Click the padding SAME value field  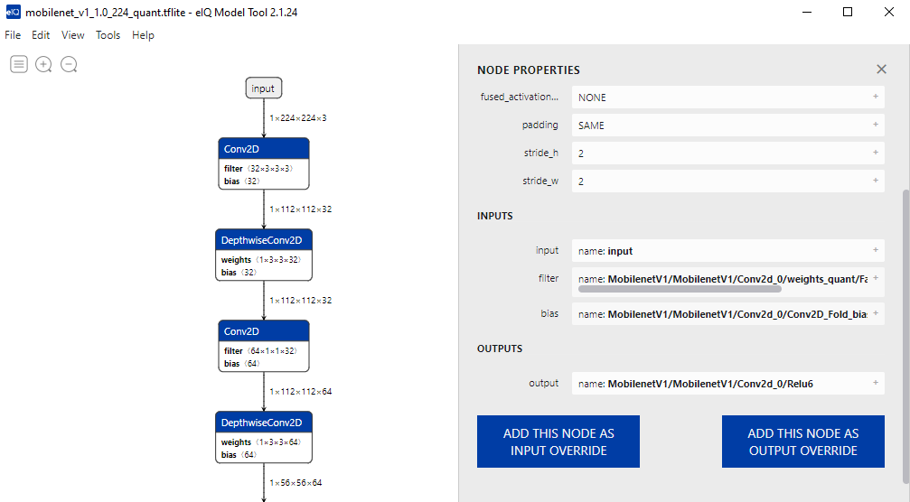tap(727, 125)
